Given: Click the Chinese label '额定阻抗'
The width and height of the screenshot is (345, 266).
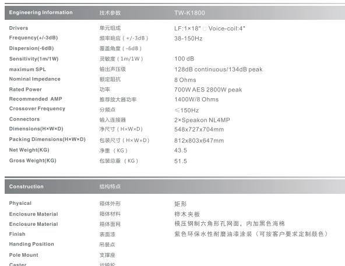Looking at the screenshot, I should coord(110,79).
